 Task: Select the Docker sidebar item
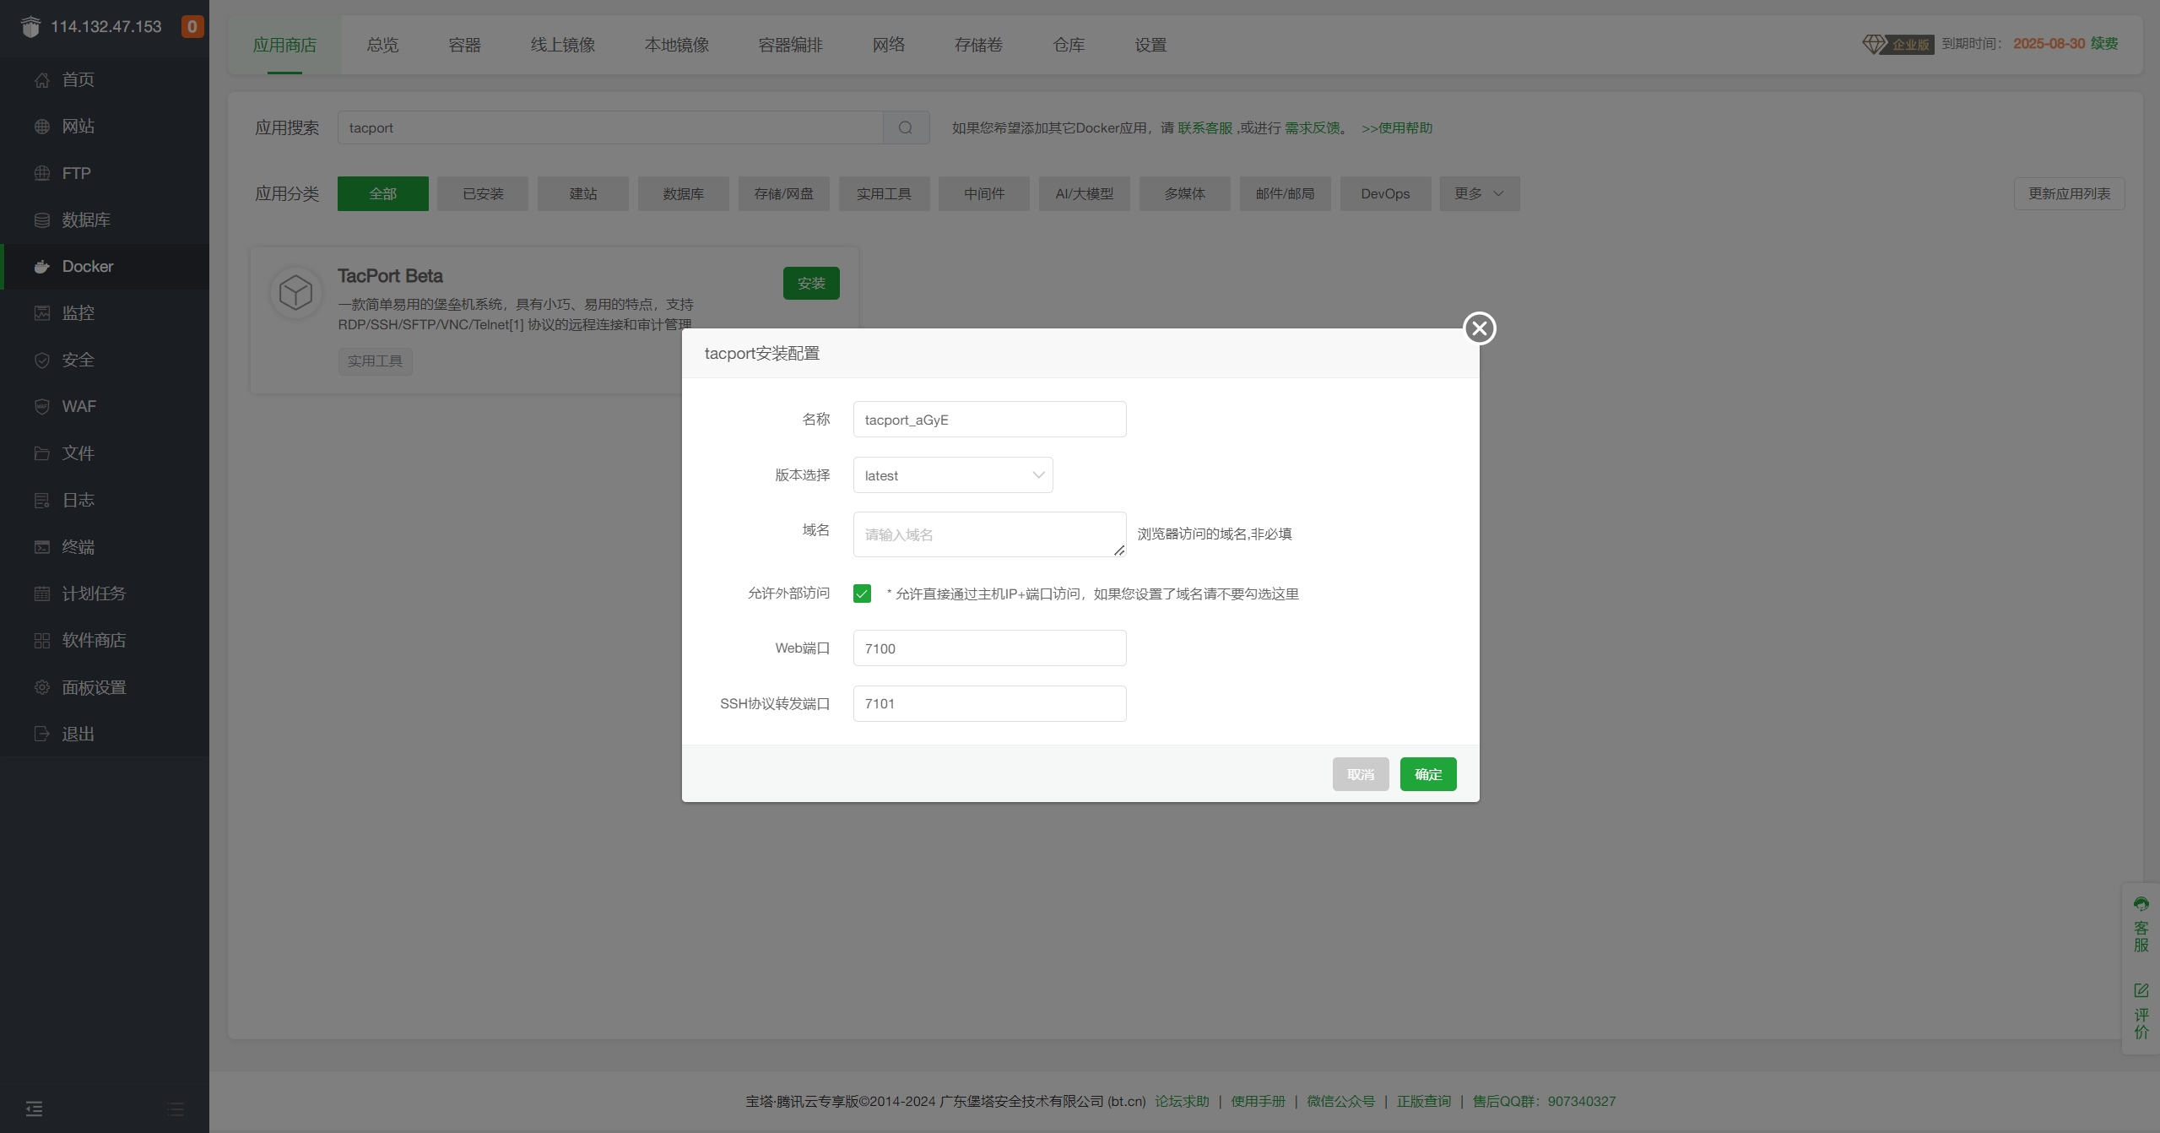105,267
